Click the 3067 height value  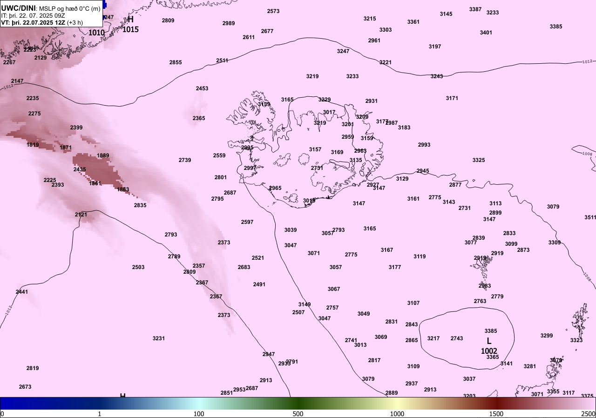point(334,289)
